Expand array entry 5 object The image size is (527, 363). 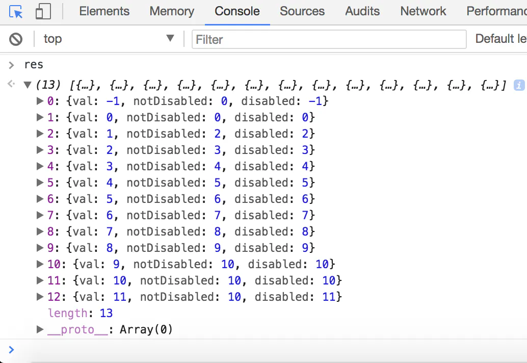coord(40,182)
